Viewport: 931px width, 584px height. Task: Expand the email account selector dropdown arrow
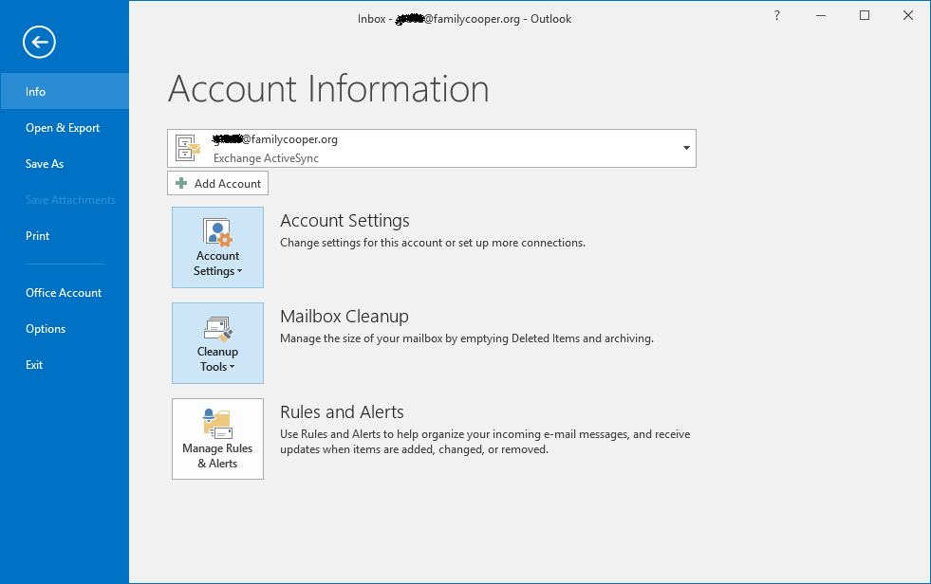(686, 148)
